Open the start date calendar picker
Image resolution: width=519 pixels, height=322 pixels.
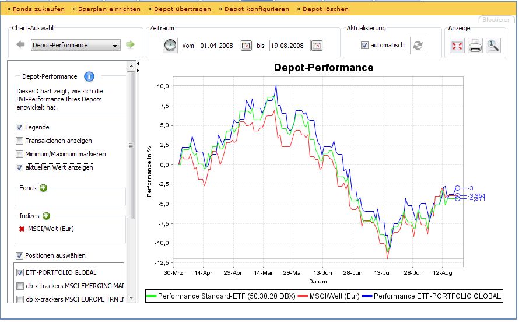point(246,45)
